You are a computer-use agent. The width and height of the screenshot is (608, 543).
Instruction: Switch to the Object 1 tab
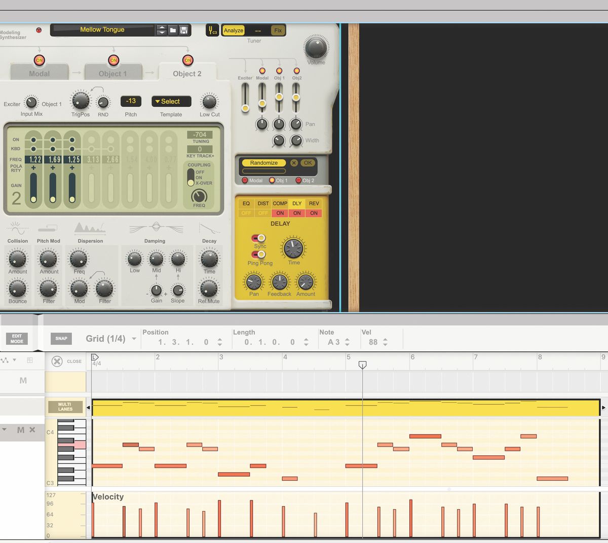(x=113, y=73)
